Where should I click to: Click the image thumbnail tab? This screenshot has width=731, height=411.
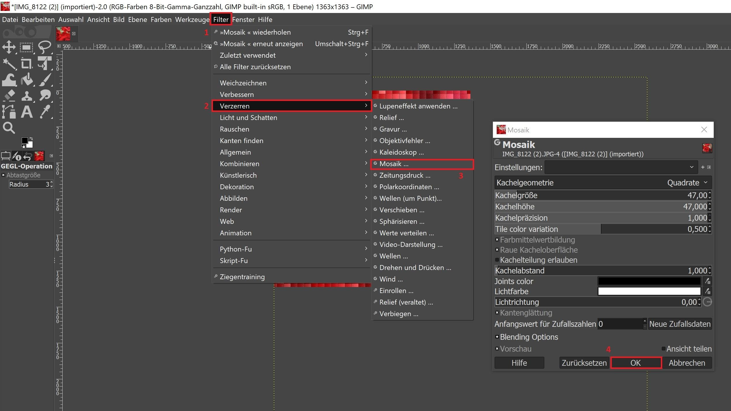[x=63, y=34]
